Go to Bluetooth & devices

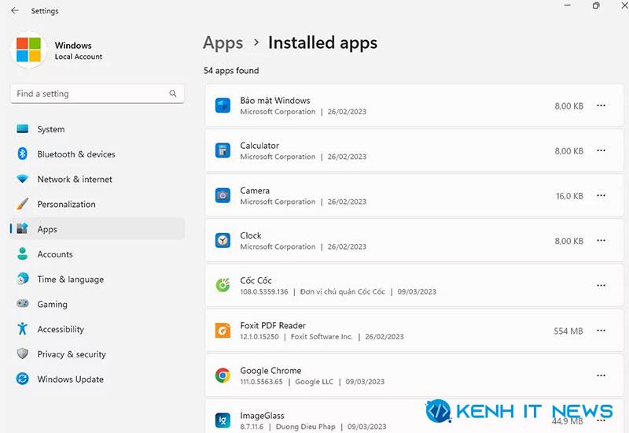(x=97, y=154)
